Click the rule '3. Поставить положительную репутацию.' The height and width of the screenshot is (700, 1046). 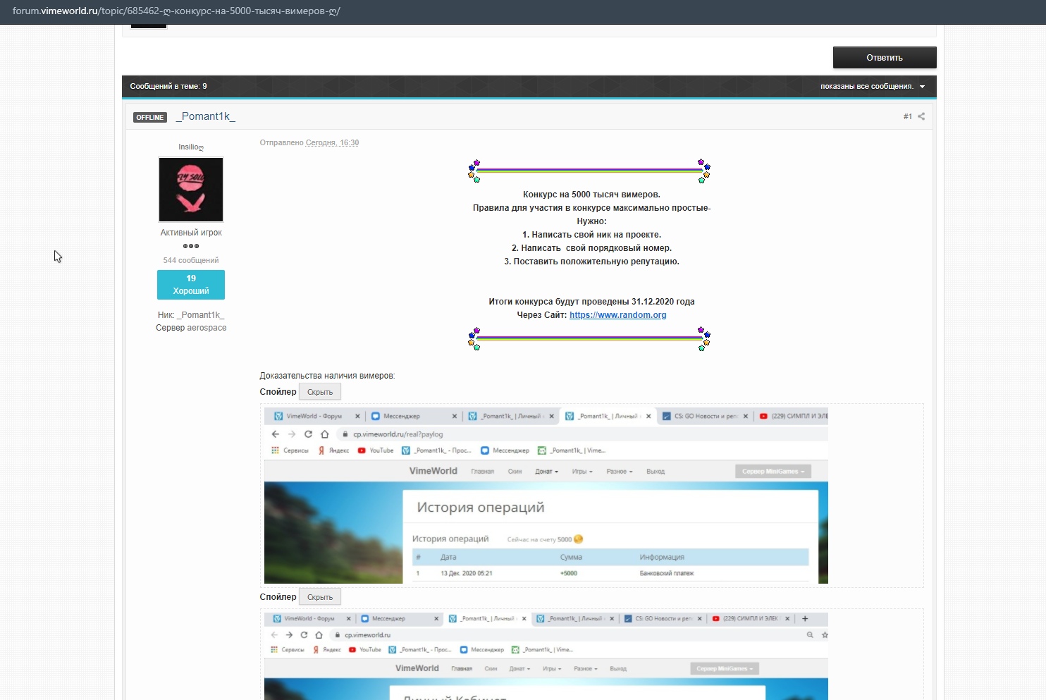tap(592, 262)
